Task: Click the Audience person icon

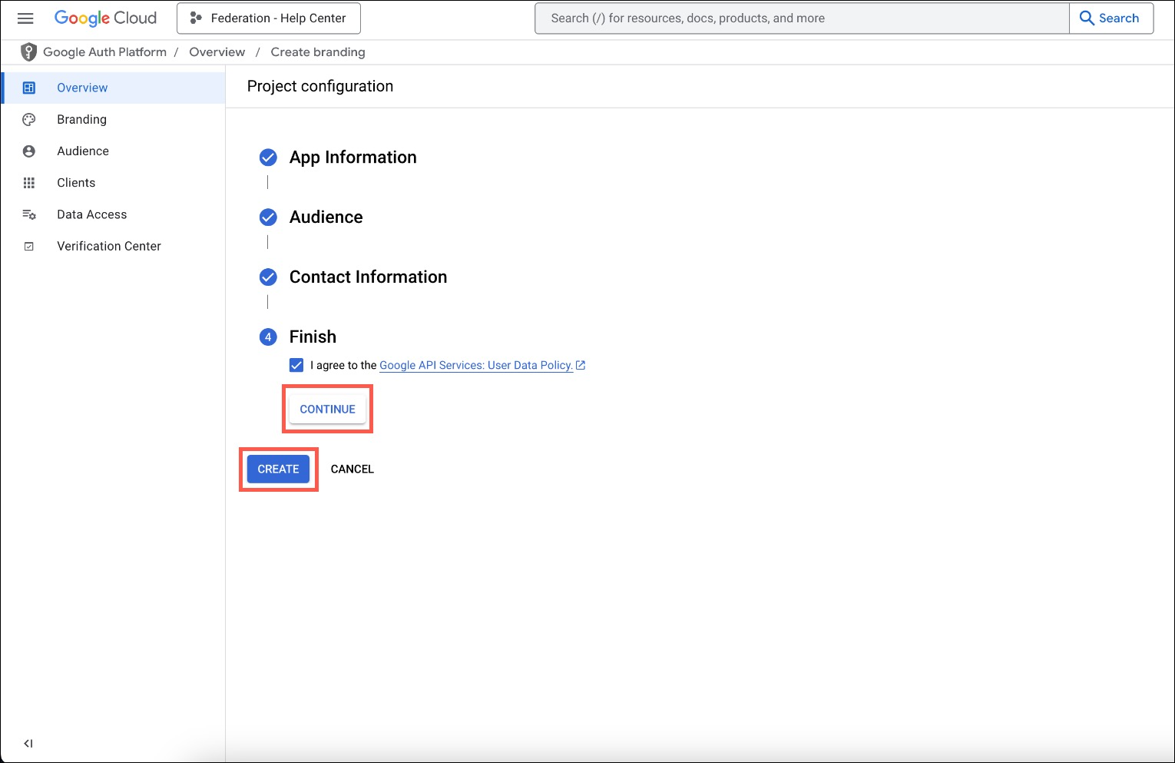Action: 29,151
